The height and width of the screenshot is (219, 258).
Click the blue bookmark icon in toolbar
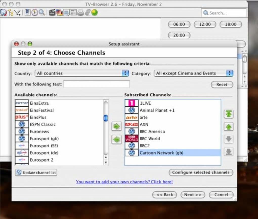coord(28,12)
